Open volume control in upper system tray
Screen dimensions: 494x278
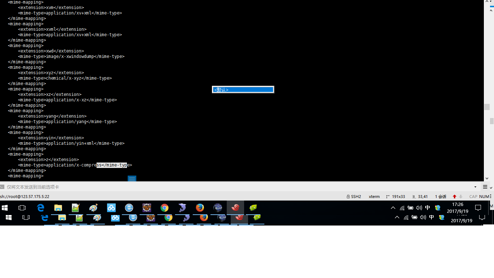click(419, 208)
